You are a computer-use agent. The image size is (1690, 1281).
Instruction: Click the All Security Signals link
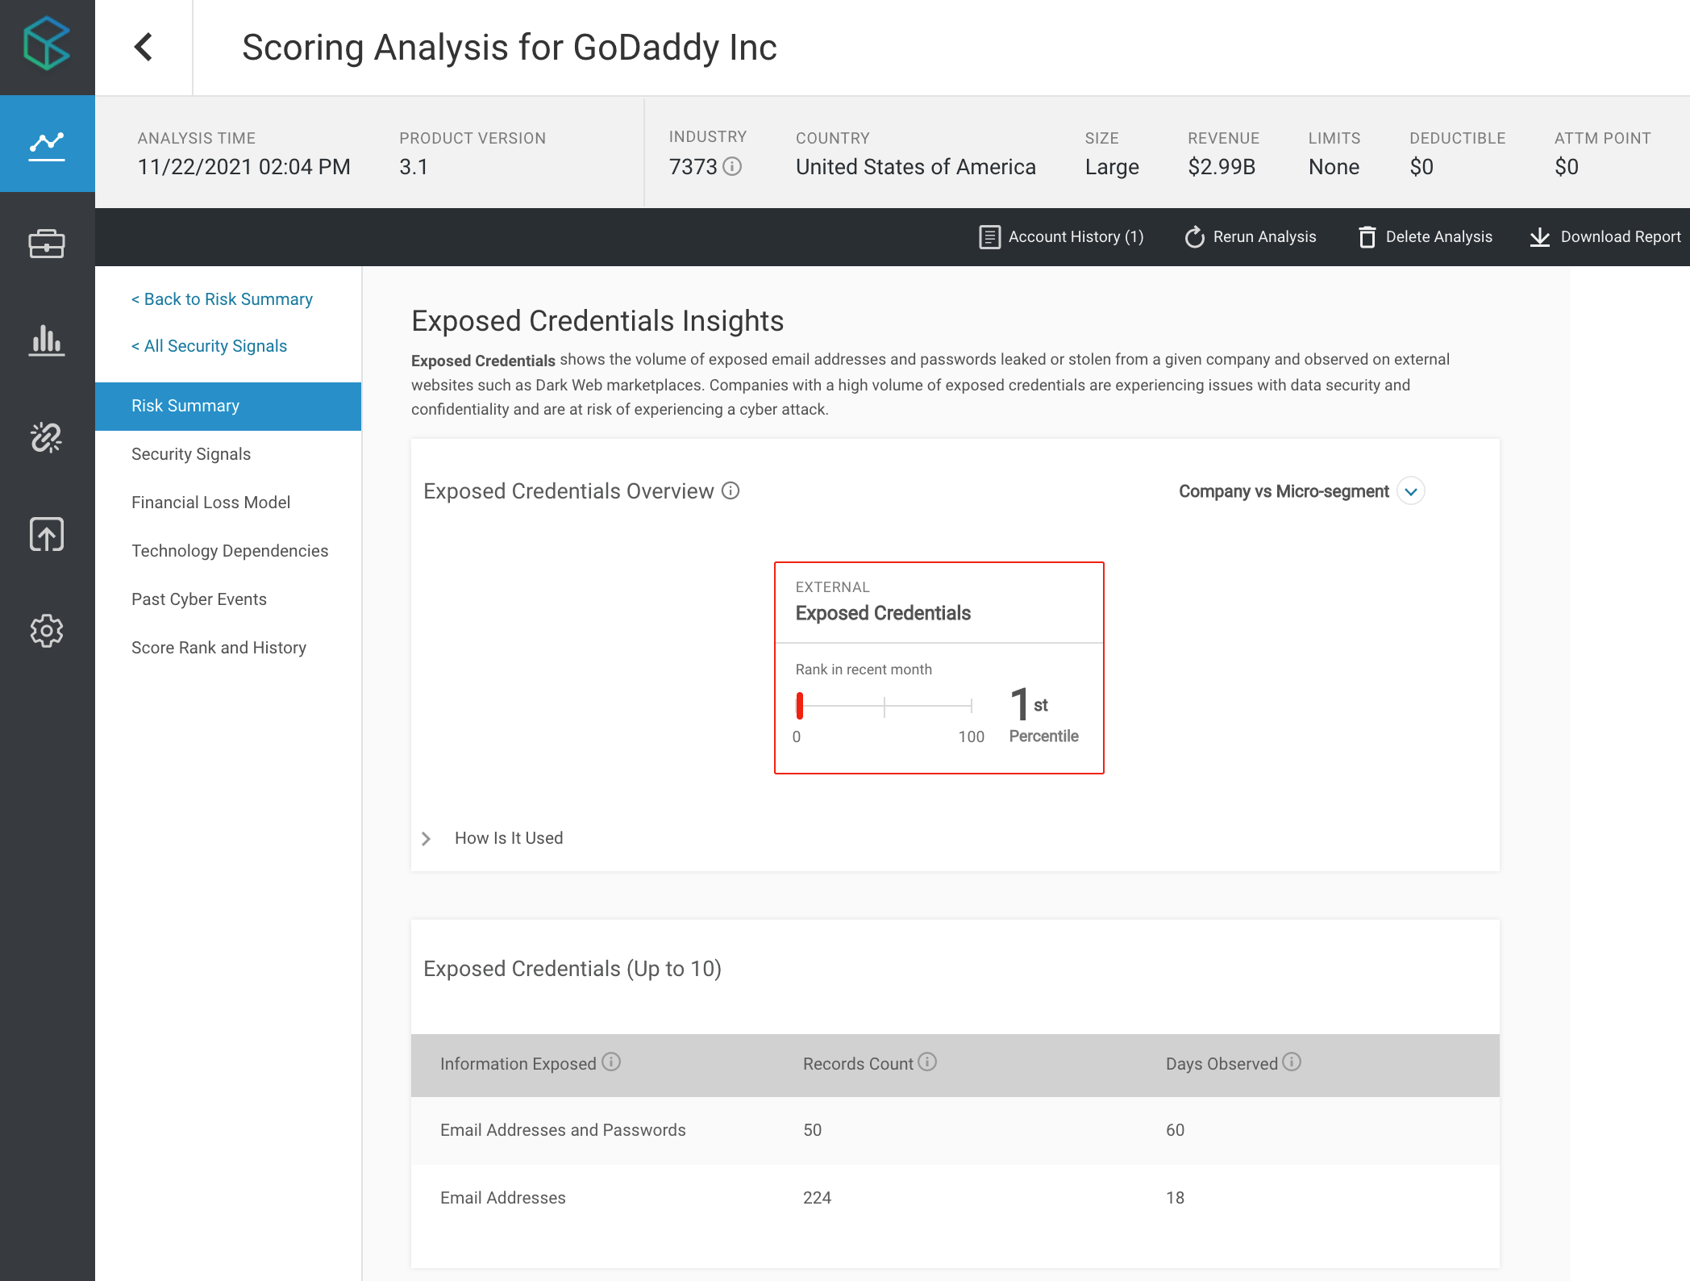pos(209,346)
